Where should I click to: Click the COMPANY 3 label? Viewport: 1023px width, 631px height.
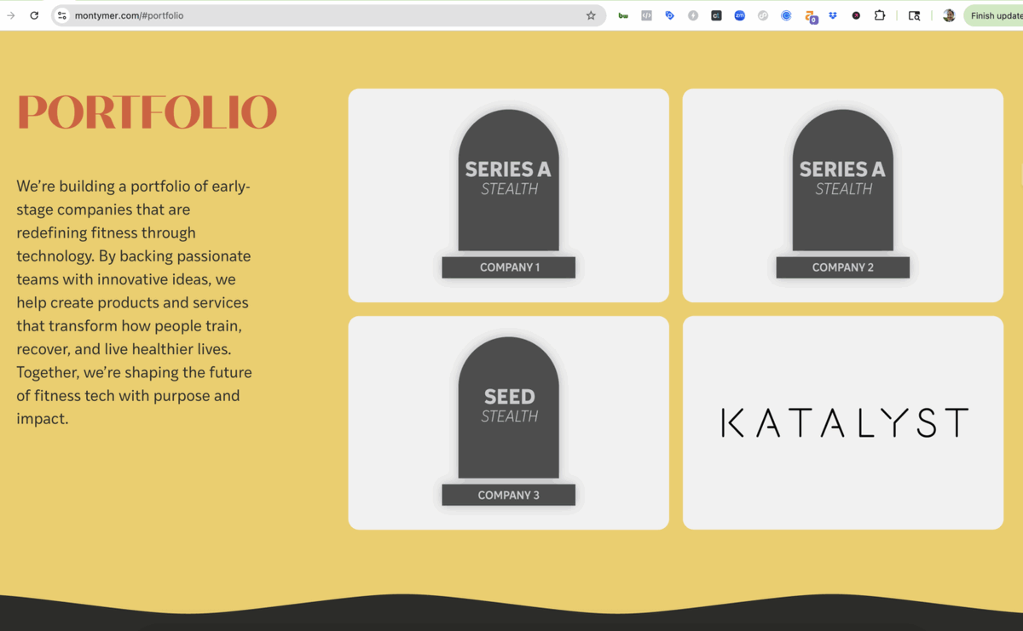tap(509, 495)
